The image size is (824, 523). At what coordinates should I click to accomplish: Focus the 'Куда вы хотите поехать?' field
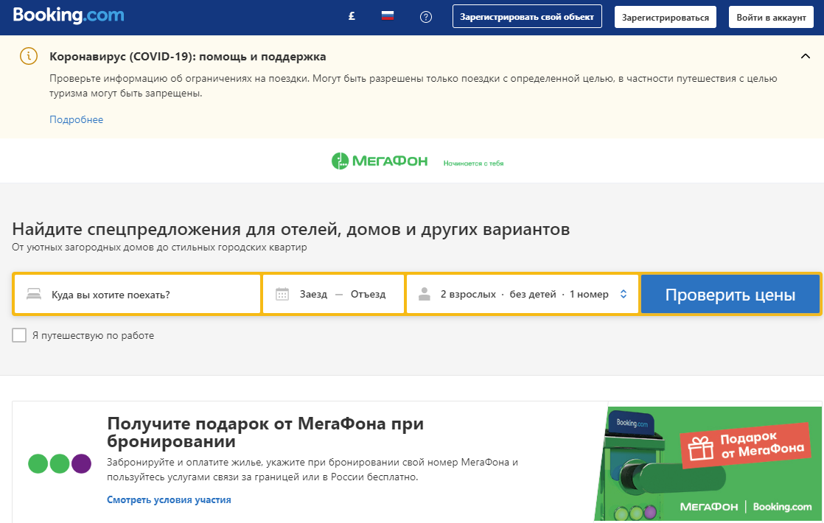(138, 294)
